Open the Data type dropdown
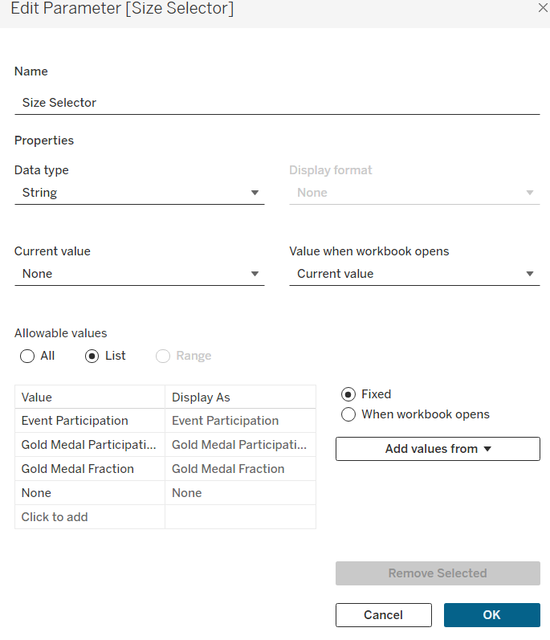The width and height of the screenshot is (550, 640). pyautogui.click(x=139, y=193)
